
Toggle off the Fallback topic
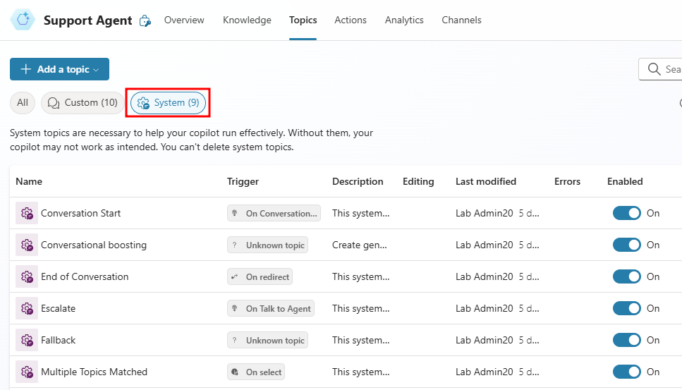(x=626, y=340)
